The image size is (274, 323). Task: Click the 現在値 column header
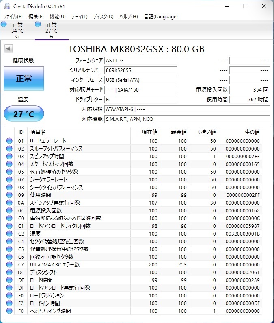click(x=145, y=132)
